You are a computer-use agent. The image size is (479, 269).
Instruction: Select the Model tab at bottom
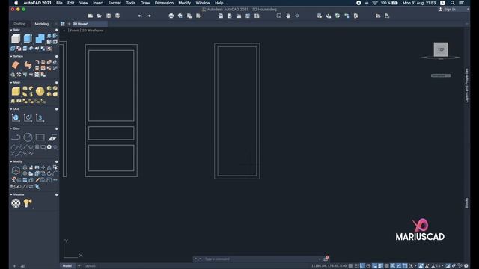[x=67, y=266]
